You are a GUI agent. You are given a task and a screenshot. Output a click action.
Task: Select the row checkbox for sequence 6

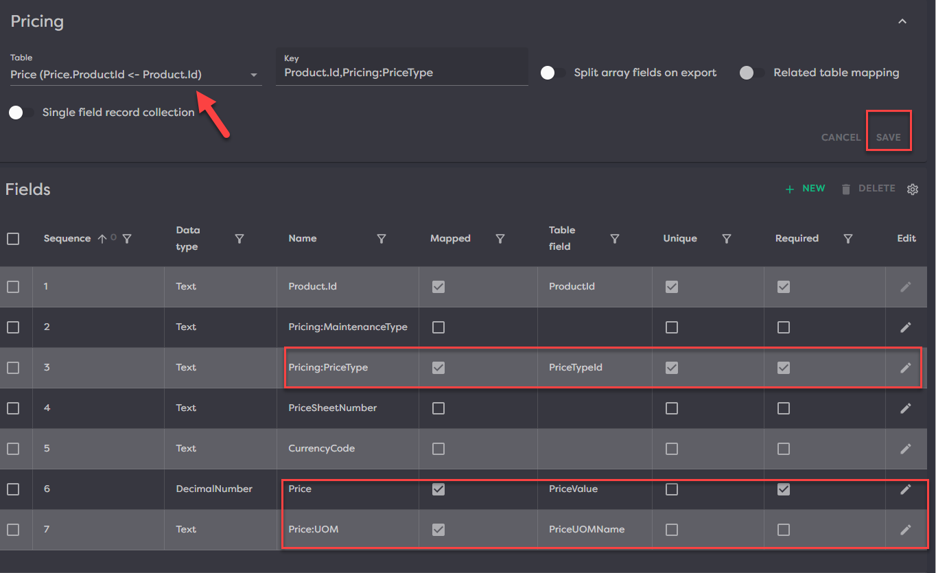click(x=13, y=489)
